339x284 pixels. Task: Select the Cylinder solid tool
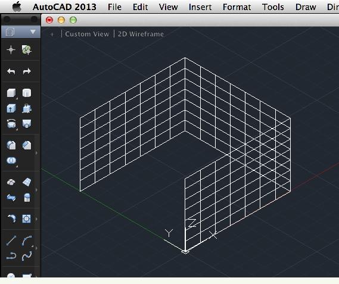pos(27,93)
